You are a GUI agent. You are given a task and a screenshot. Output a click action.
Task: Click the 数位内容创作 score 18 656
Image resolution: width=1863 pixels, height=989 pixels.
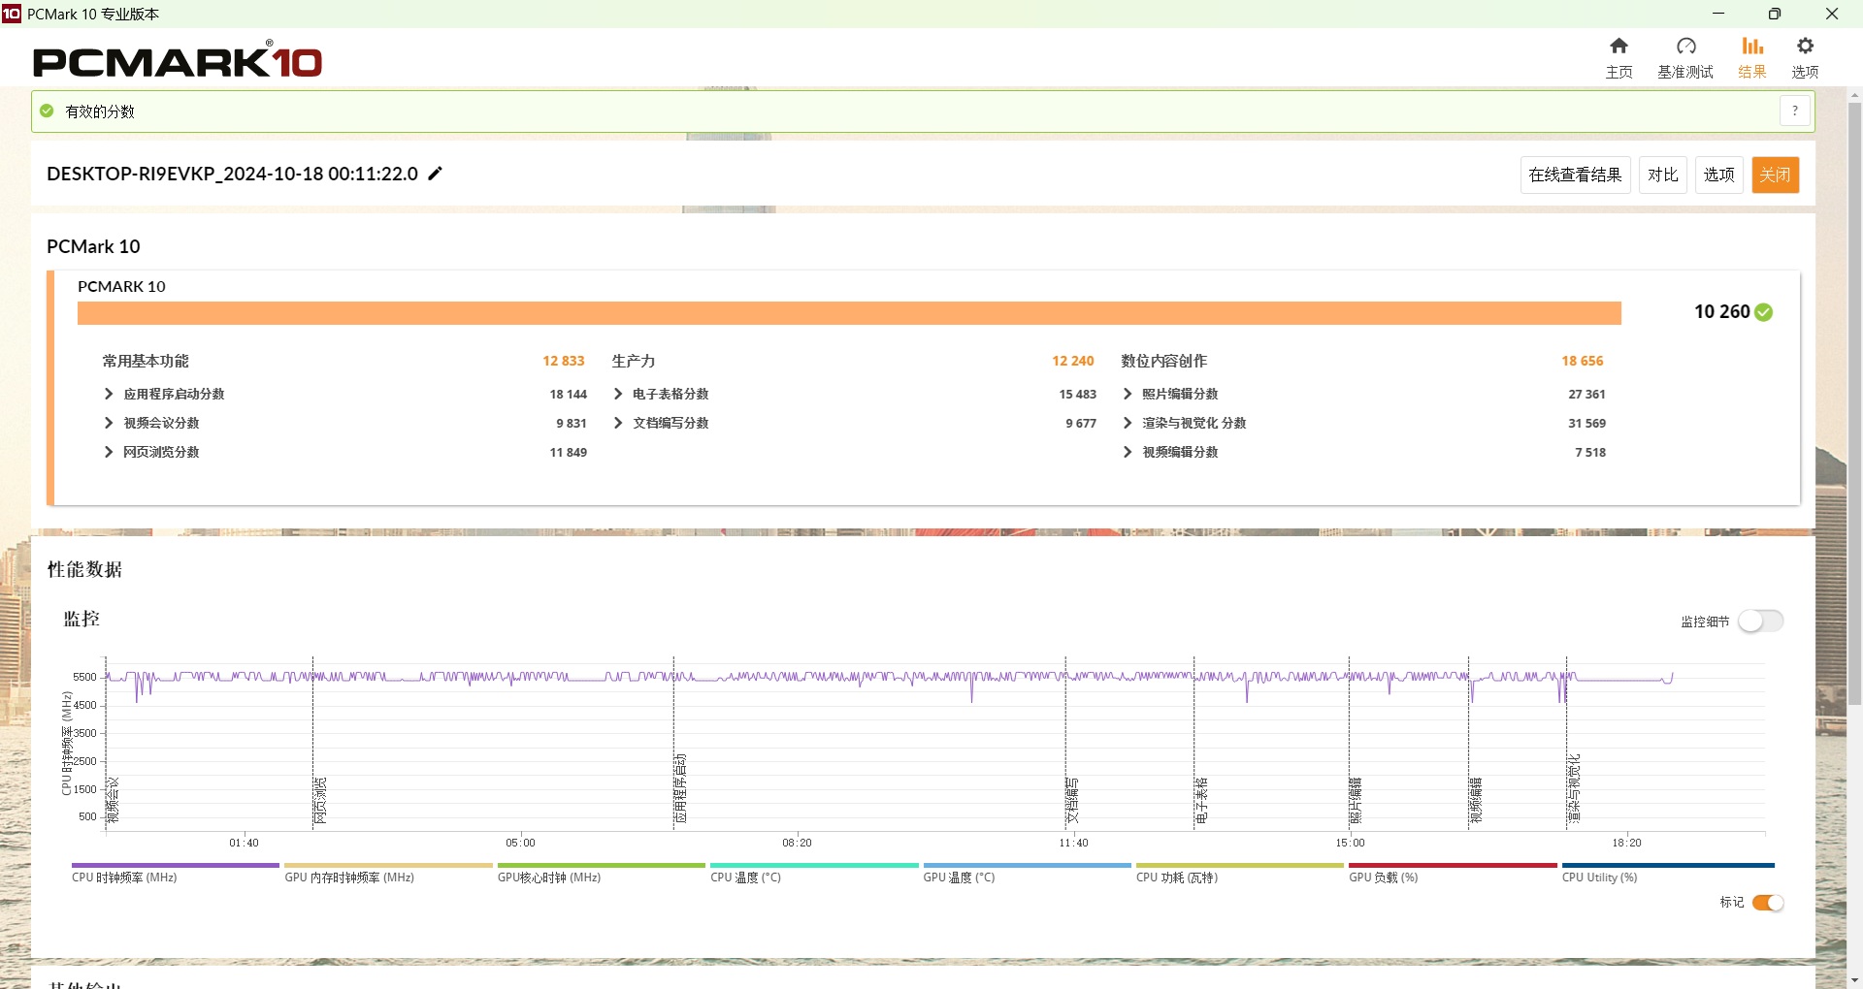coord(1583,361)
